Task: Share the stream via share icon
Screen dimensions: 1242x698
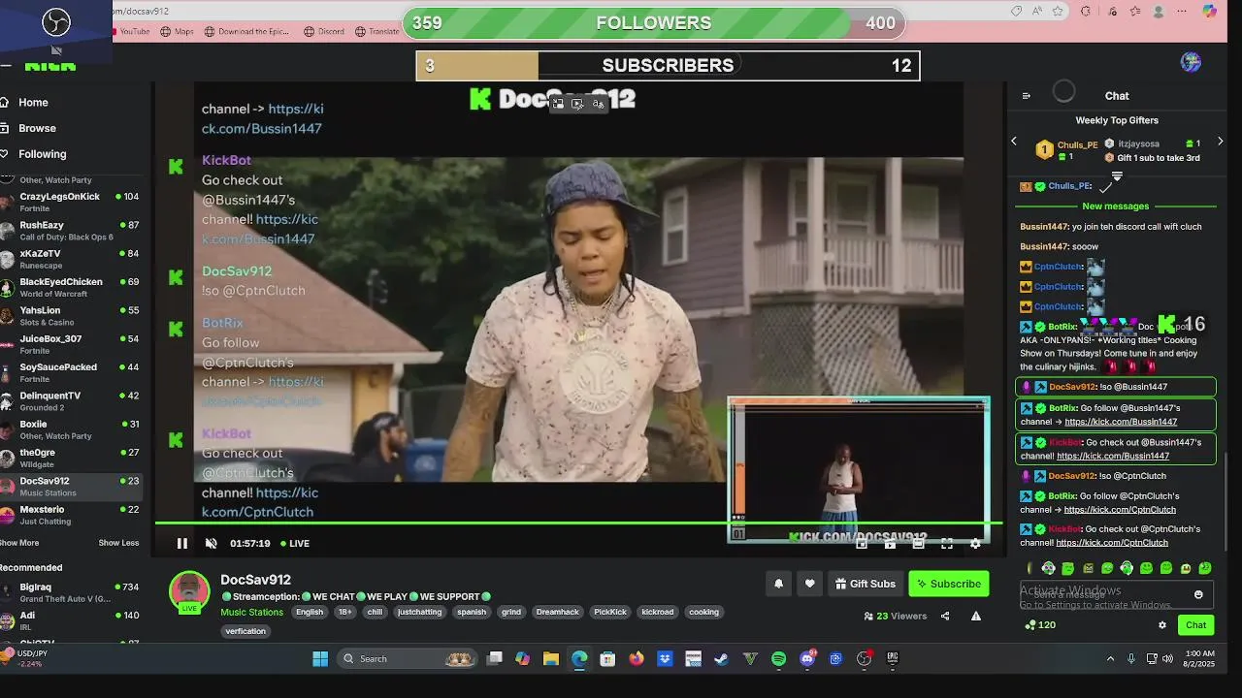Action: point(945,617)
